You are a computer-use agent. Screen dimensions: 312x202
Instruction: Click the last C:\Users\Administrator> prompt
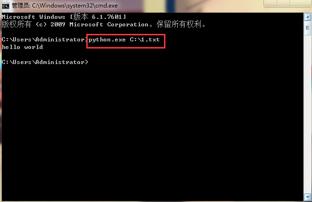pos(45,62)
